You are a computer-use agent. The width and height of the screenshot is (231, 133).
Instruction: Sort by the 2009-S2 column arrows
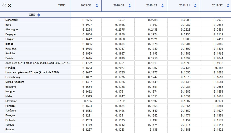pos(97,6)
